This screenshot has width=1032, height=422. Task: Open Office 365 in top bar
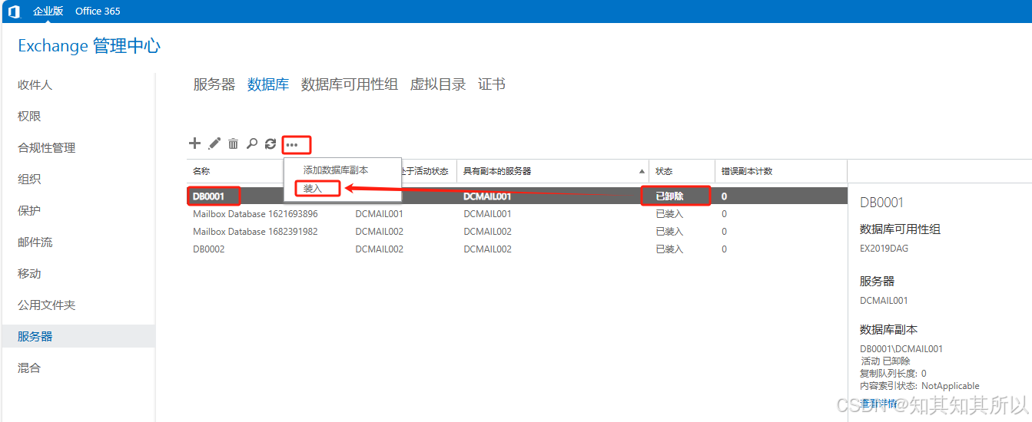point(98,12)
